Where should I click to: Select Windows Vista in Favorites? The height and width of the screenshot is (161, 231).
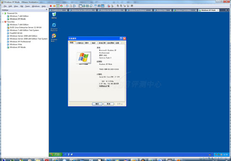(x=14, y=44)
